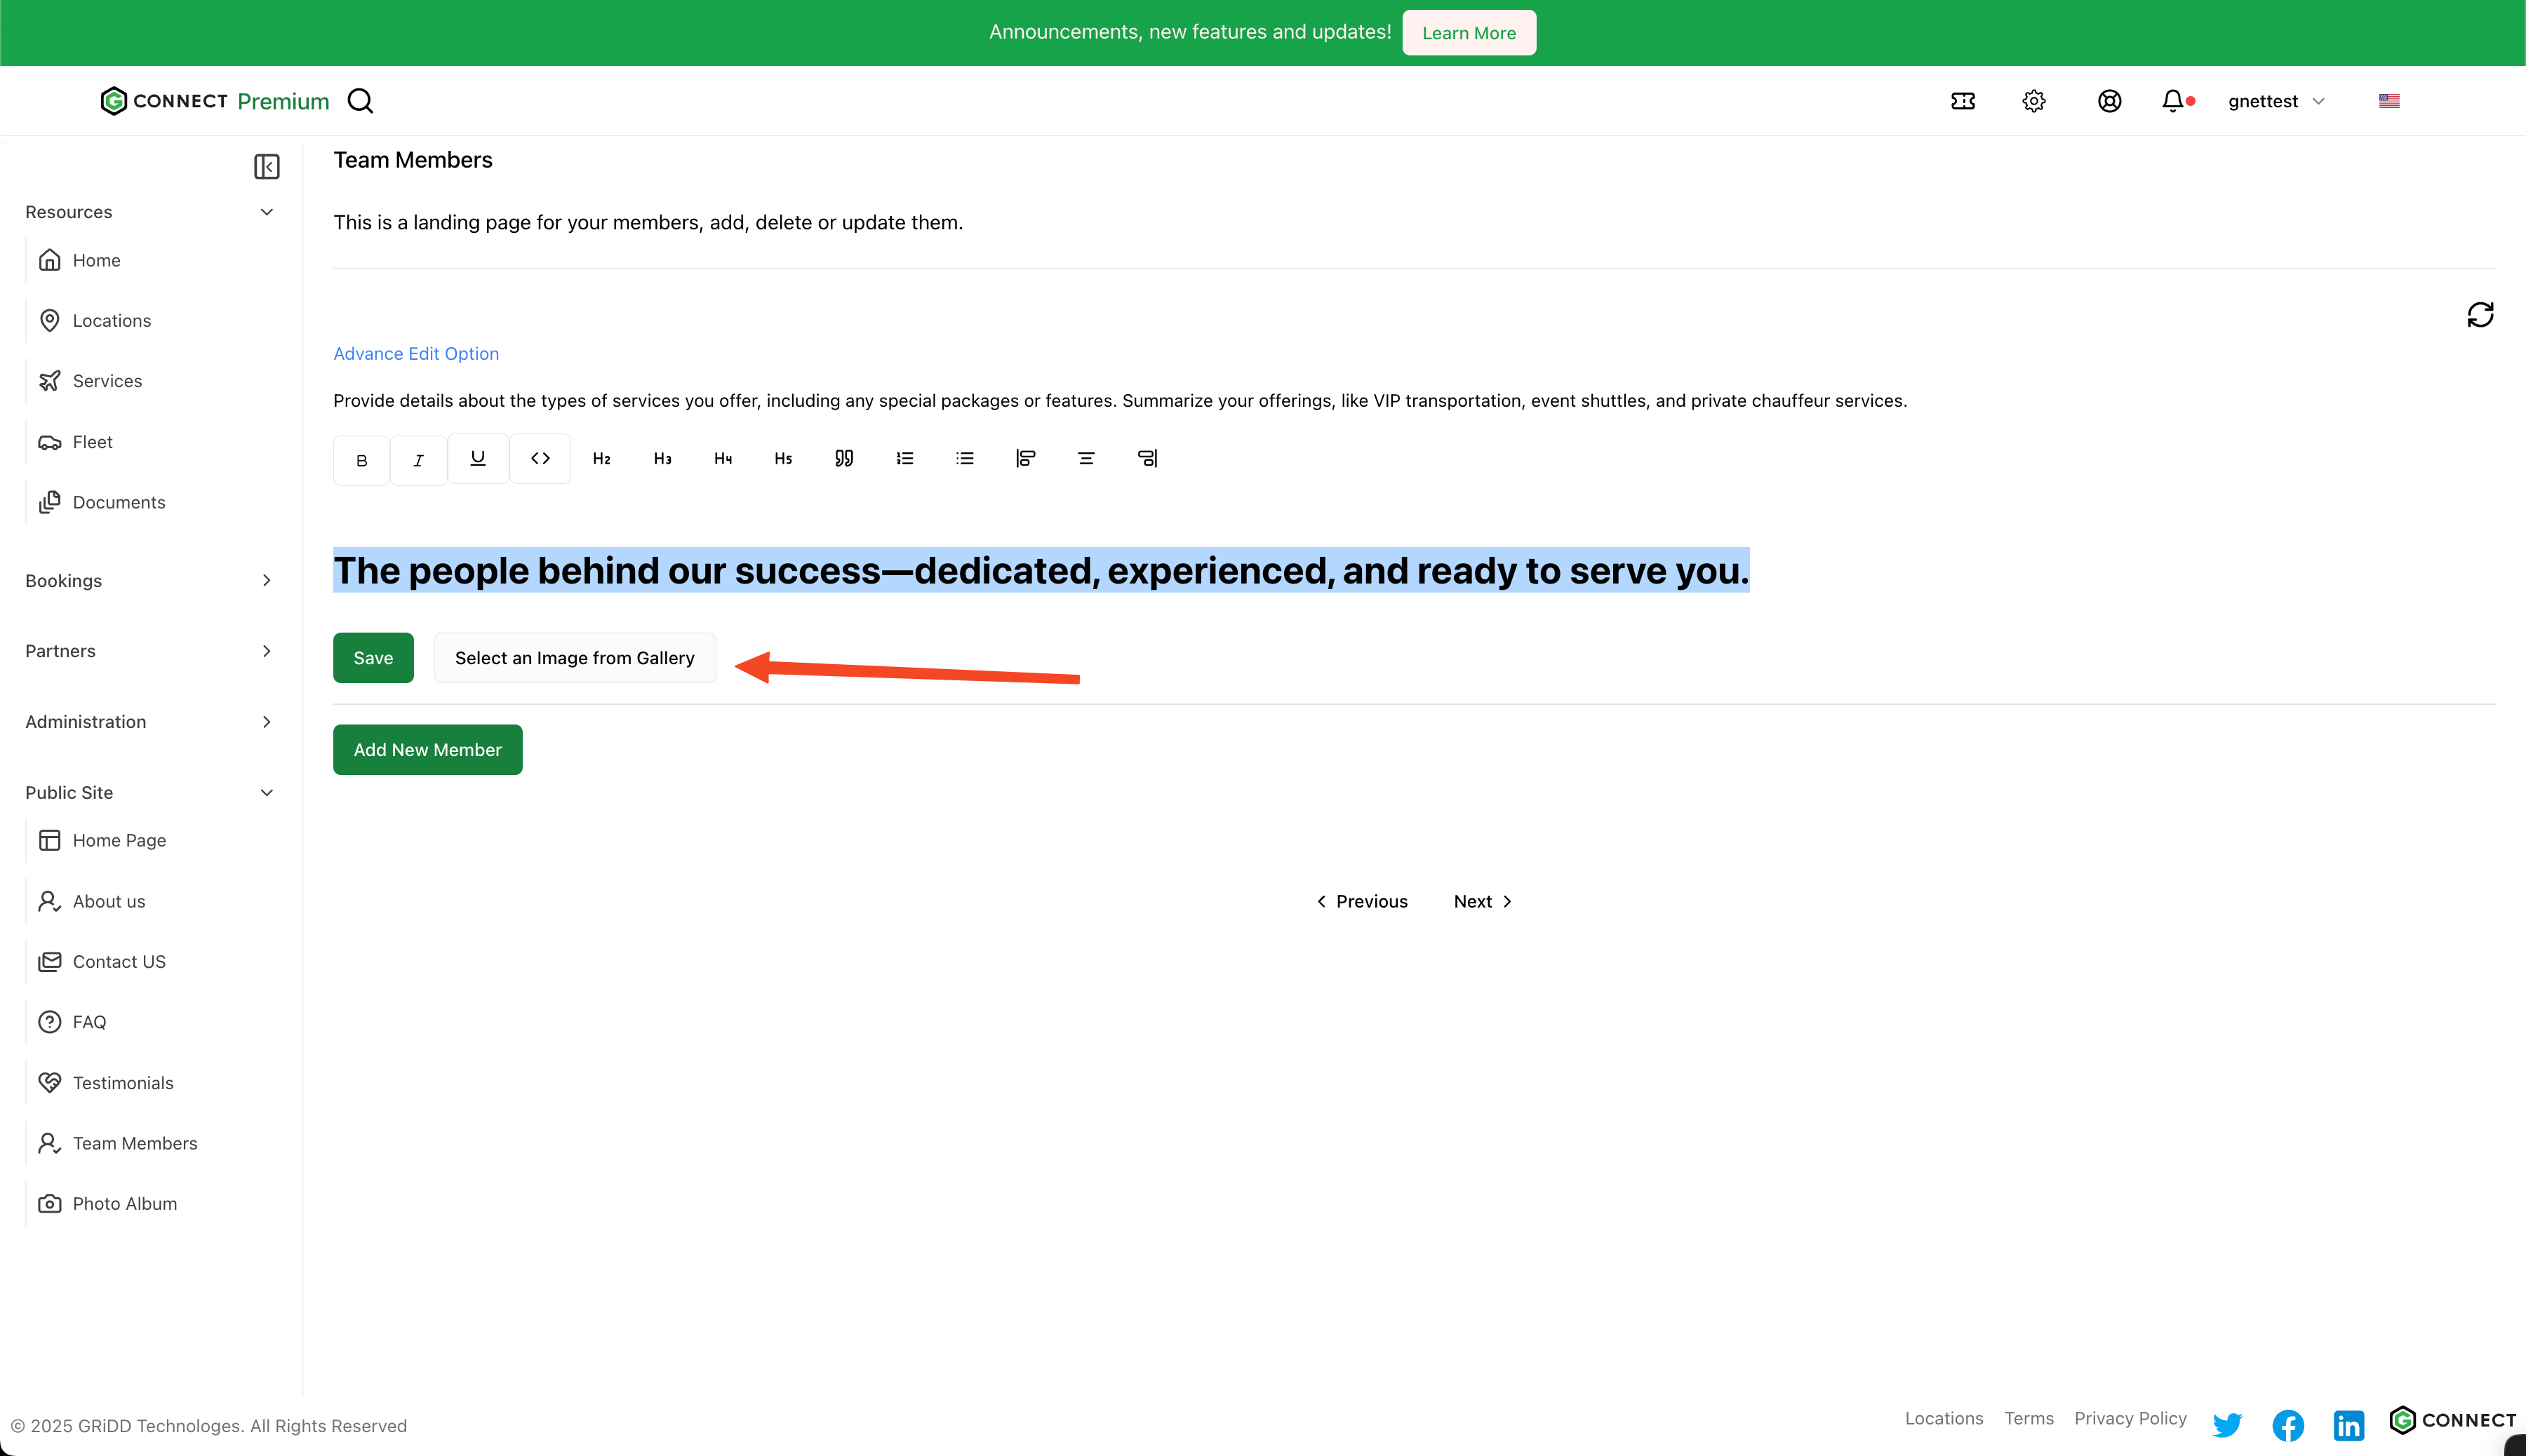Open the Advance Edit Option link
The width and height of the screenshot is (2526, 1456).
415,354
